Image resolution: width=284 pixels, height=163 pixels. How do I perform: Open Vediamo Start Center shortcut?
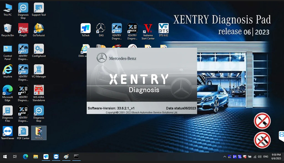[x=148, y=31]
